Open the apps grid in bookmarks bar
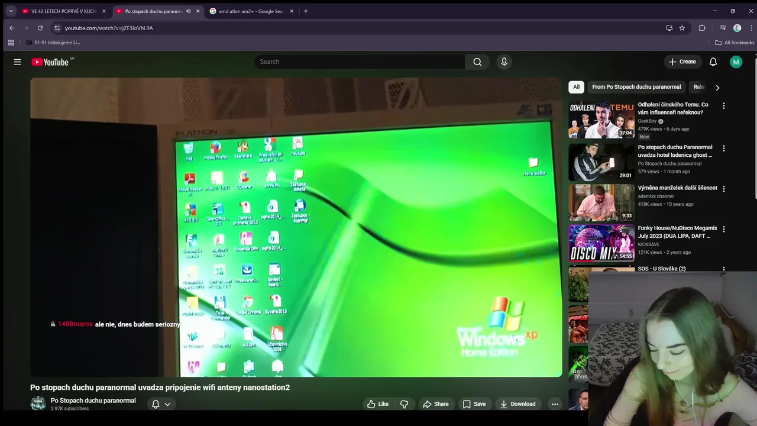 click(11, 43)
